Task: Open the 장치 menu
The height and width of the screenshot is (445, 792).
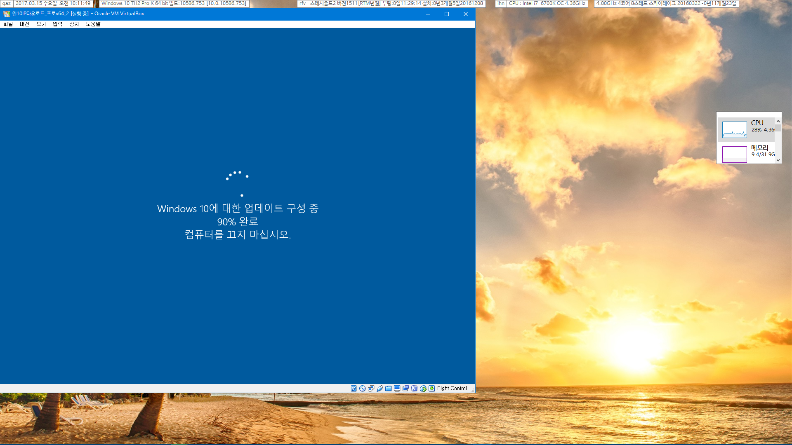Action: click(x=74, y=24)
